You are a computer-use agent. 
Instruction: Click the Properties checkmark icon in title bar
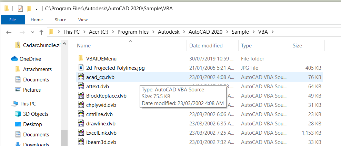click(20, 9)
